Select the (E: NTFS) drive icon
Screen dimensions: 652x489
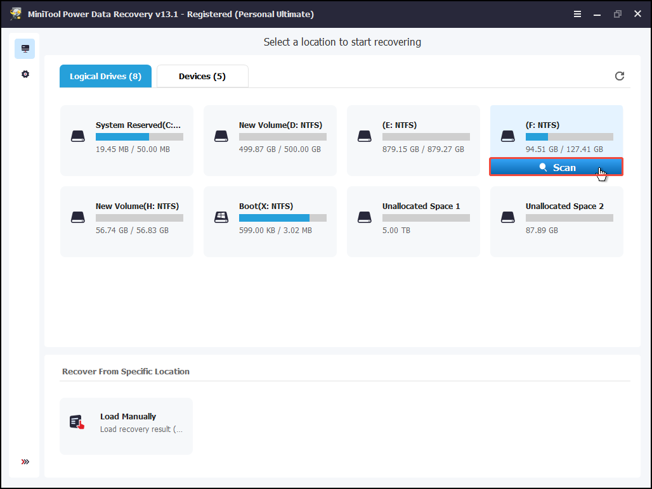click(365, 136)
